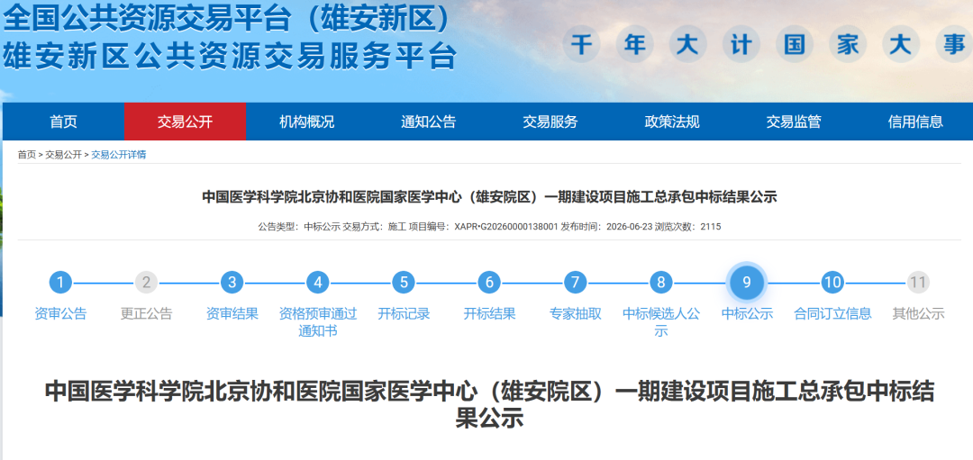Viewport: 973px width, 460px height.
Task: Click the 公告类型：中标公示 text
Action: point(299,227)
